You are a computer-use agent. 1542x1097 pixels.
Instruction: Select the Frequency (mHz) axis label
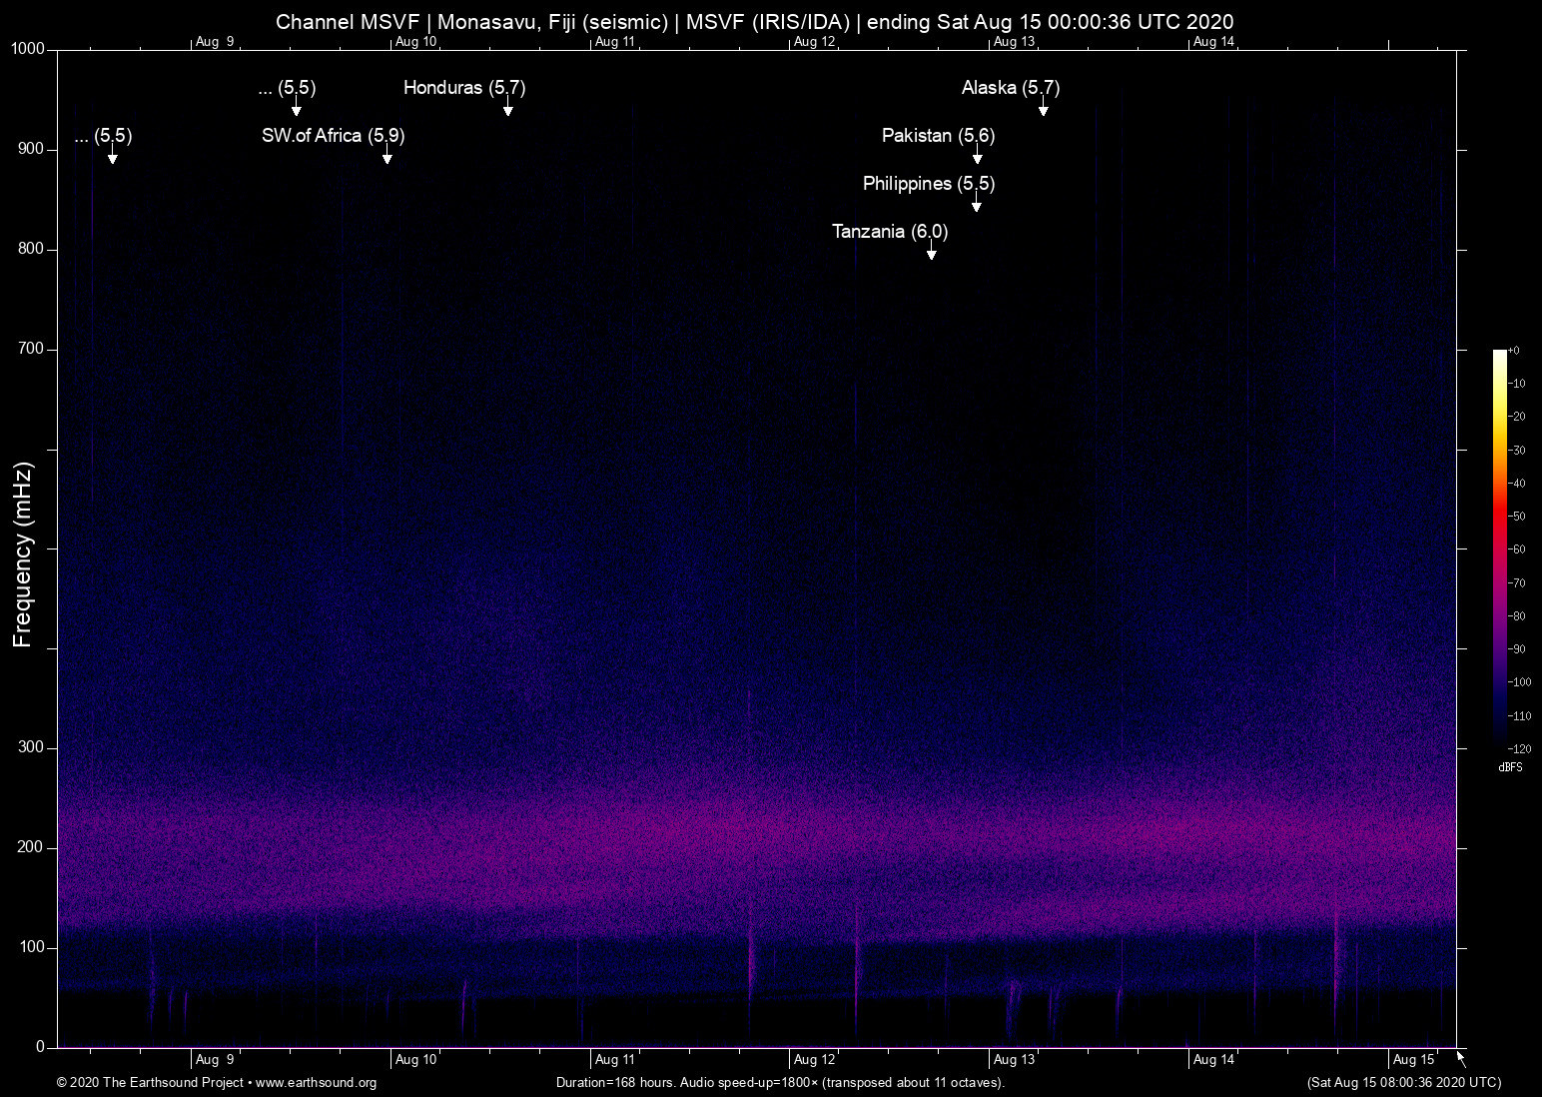coord(23,554)
